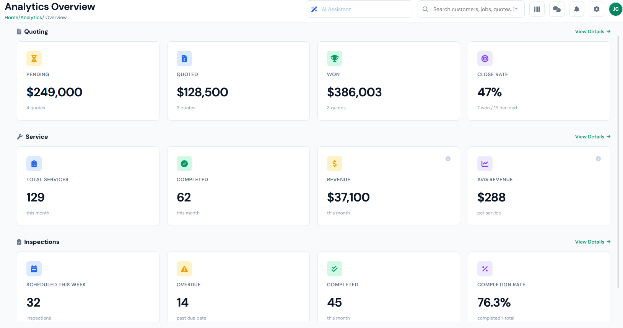Click the Revenue dollar icon
The width and height of the screenshot is (623, 328).
335,164
